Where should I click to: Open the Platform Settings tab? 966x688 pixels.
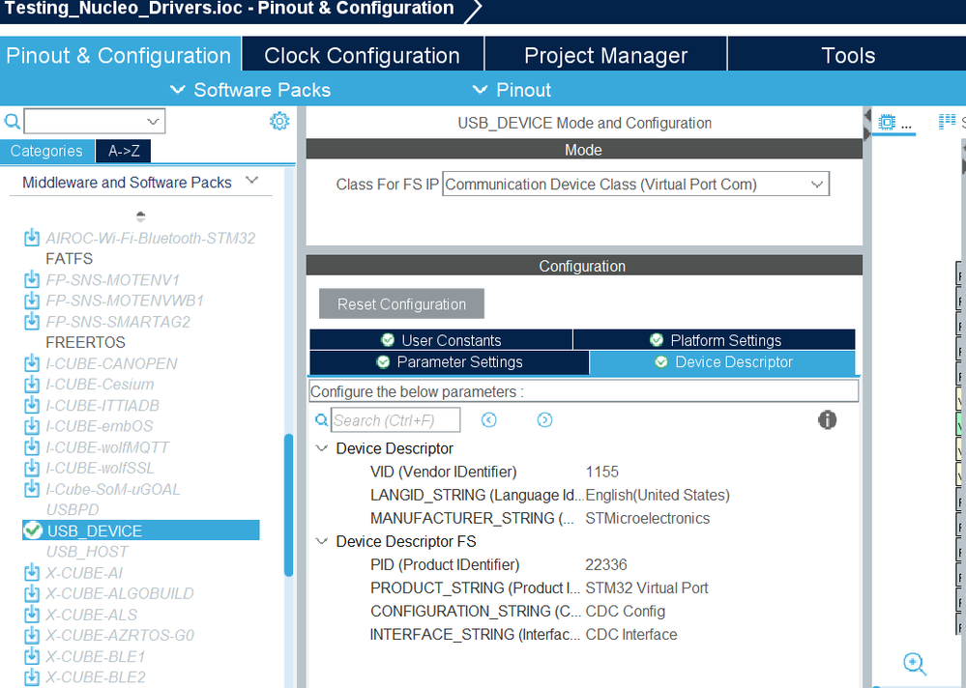[715, 340]
